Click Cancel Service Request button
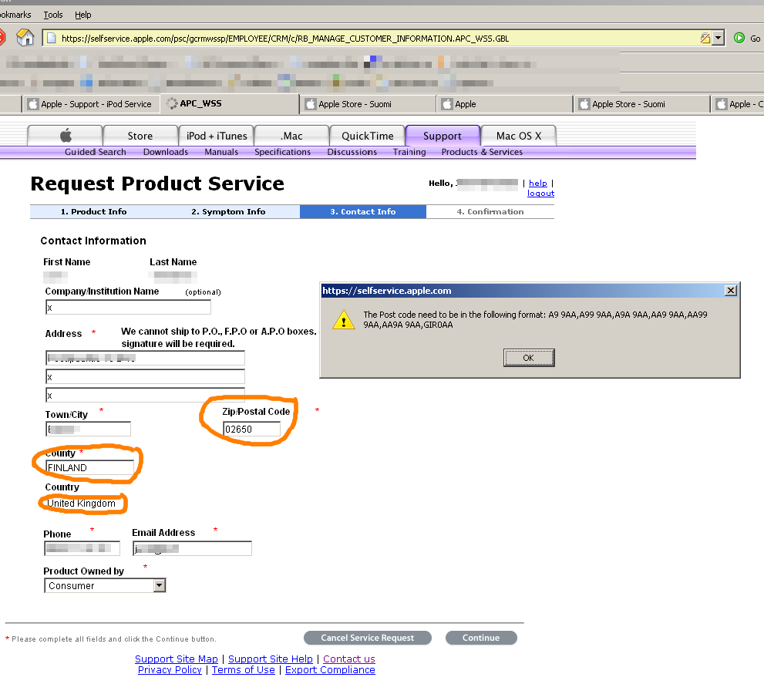 pos(367,638)
